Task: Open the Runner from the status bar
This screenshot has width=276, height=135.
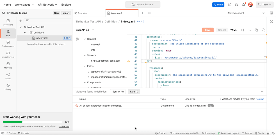Action: [247, 133]
